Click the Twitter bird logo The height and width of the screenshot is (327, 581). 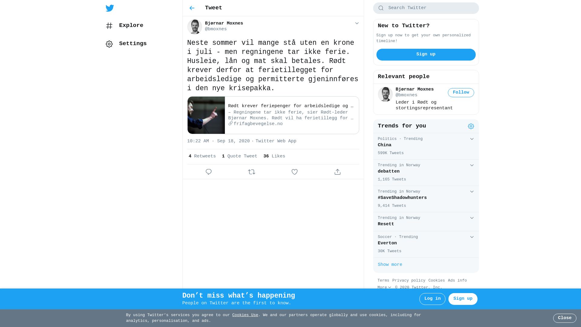(x=110, y=8)
